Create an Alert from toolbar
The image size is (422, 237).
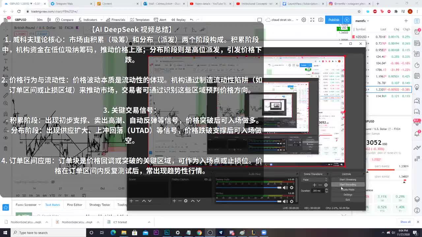[160, 20]
